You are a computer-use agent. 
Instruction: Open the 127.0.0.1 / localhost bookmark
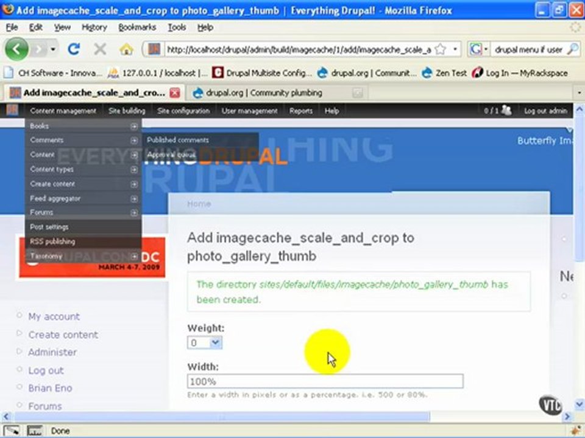pyautogui.click(x=157, y=73)
